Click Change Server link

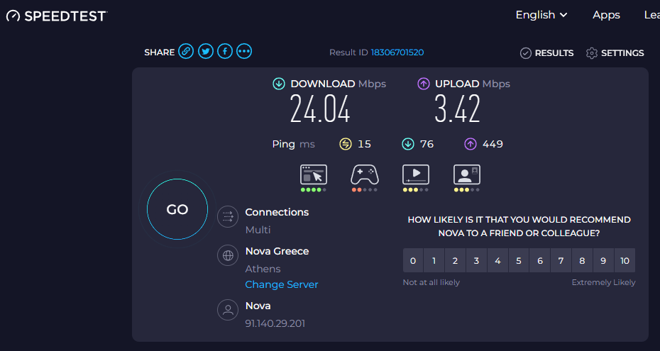[x=282, y=284]
